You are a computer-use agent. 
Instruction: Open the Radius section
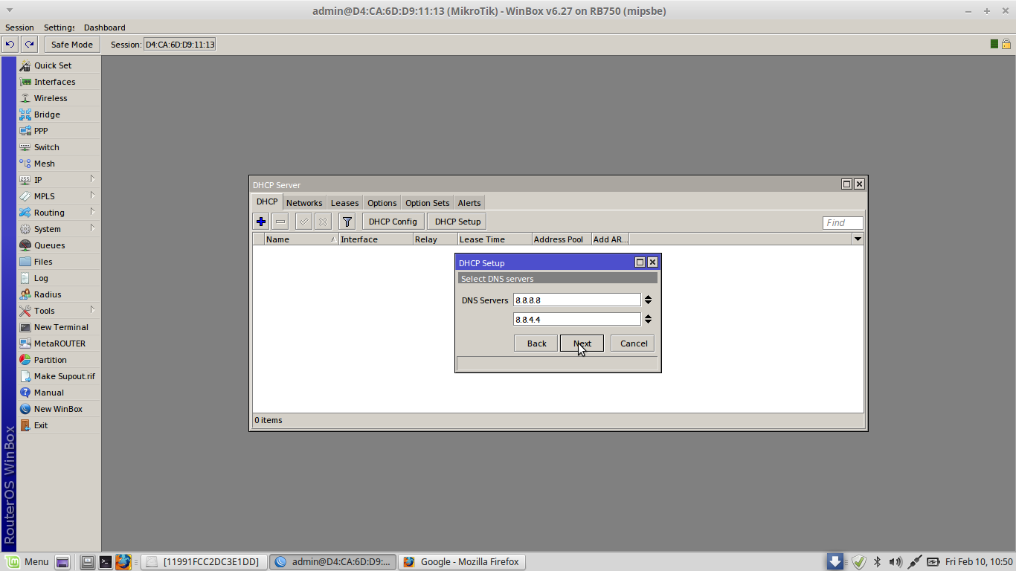point(58,294)
